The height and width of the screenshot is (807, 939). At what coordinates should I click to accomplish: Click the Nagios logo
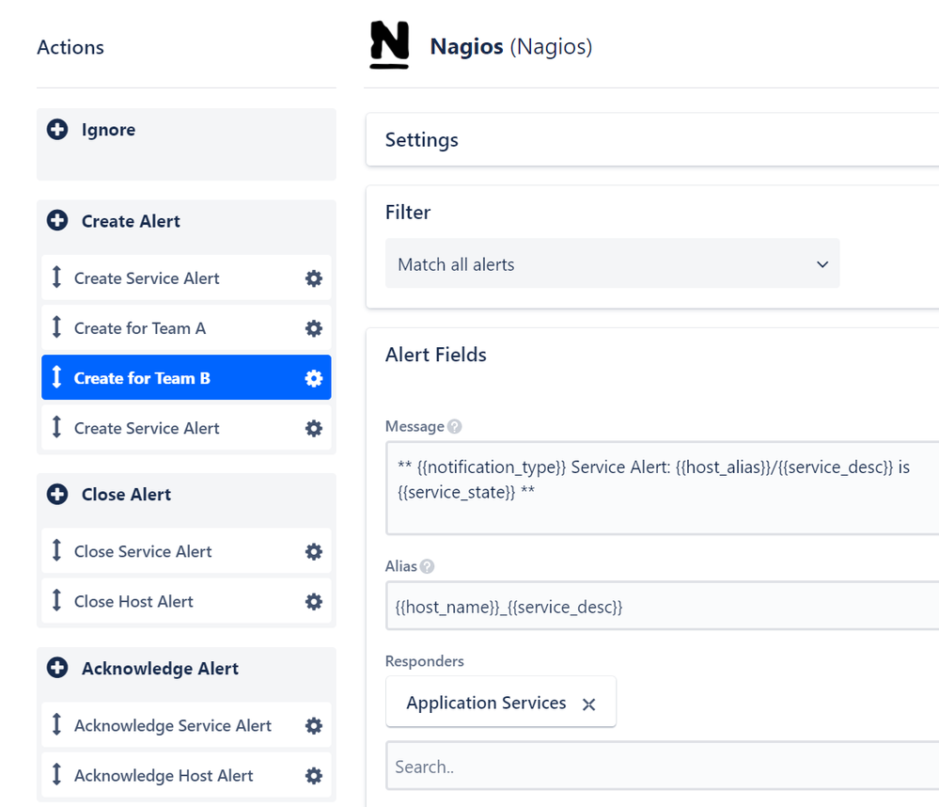pyautogui.click(x=389, y=43)
